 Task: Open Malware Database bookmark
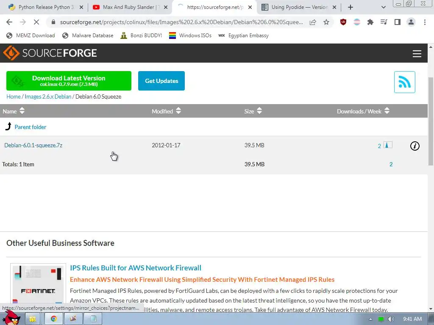(x=88, y=36)
